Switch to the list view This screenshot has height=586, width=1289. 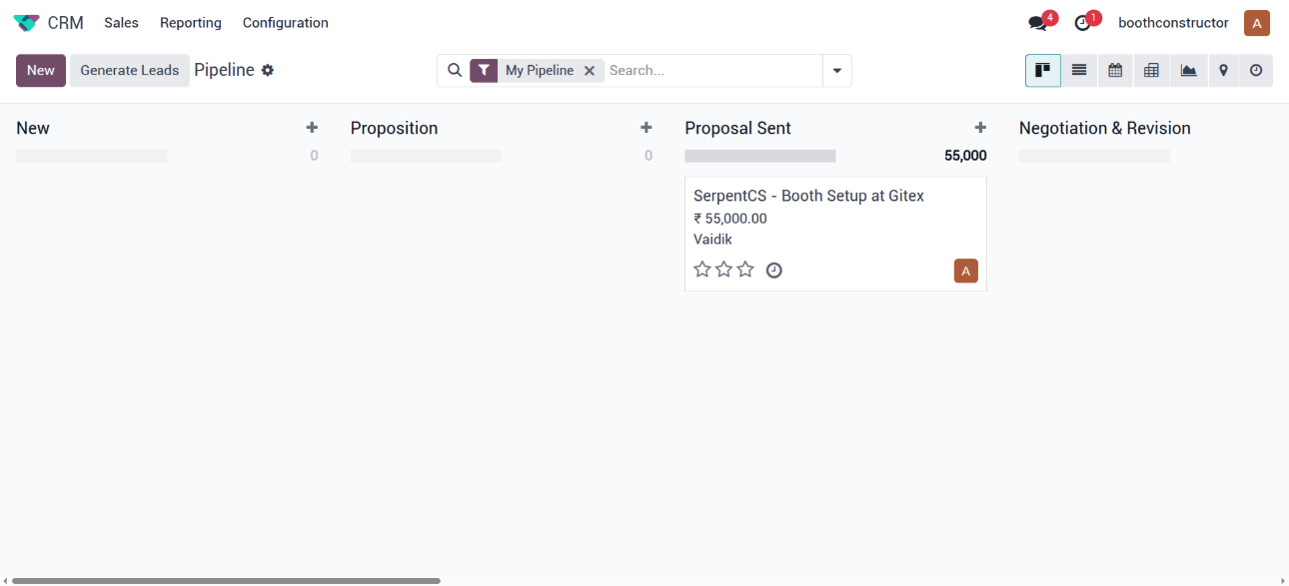coord(1079,71)
